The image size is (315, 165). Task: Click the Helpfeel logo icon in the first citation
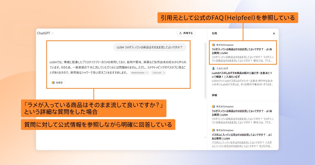(213, 45)
